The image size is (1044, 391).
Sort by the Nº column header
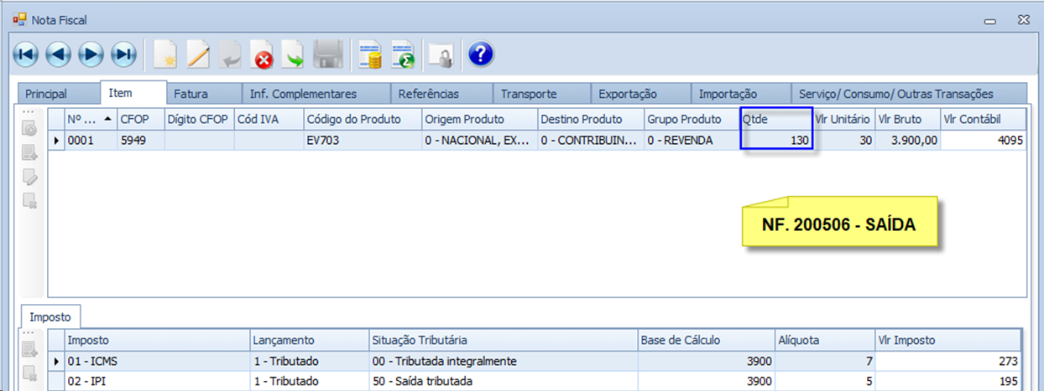[91, 119]
